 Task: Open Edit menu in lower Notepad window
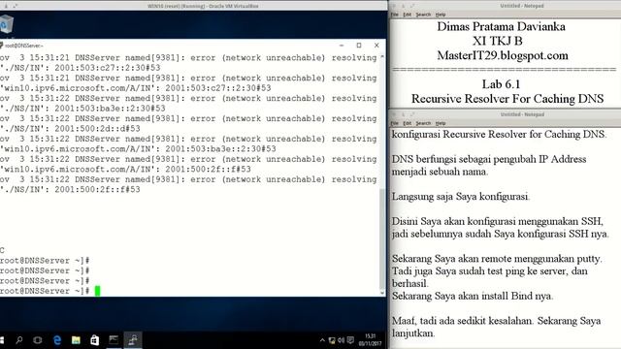point(408,123)
